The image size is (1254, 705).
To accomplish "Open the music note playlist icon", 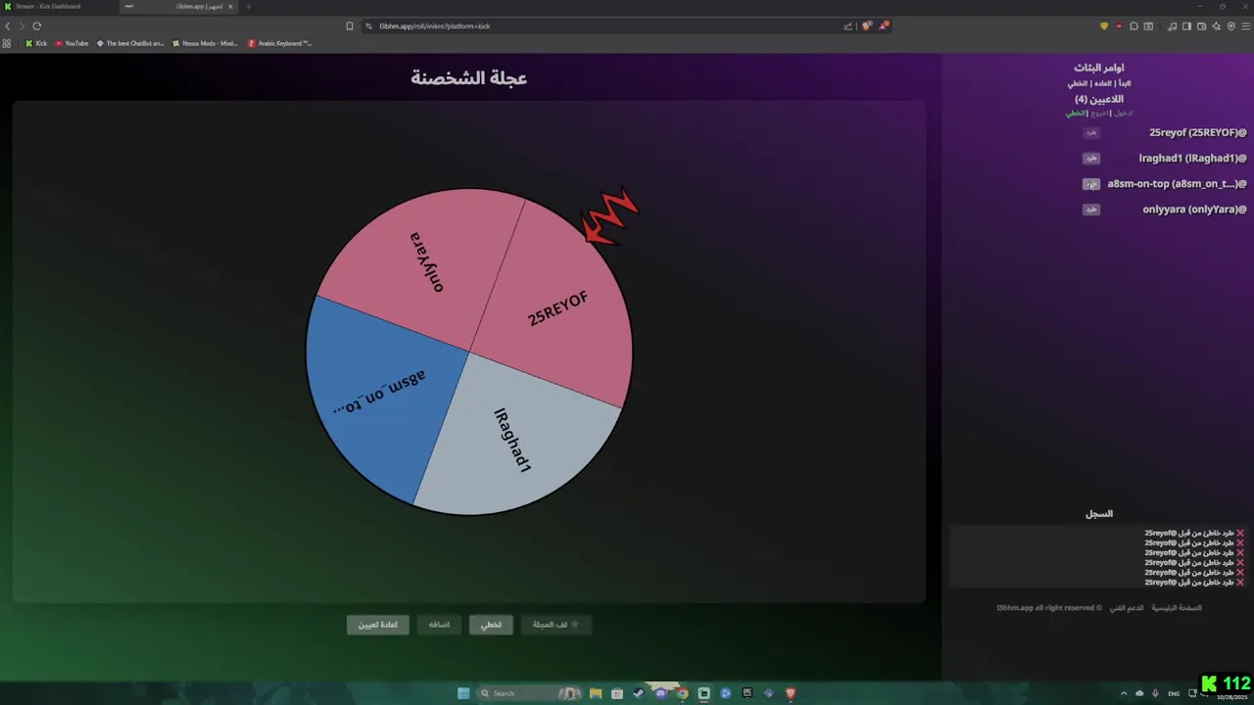I will (x=1172, y=26).
